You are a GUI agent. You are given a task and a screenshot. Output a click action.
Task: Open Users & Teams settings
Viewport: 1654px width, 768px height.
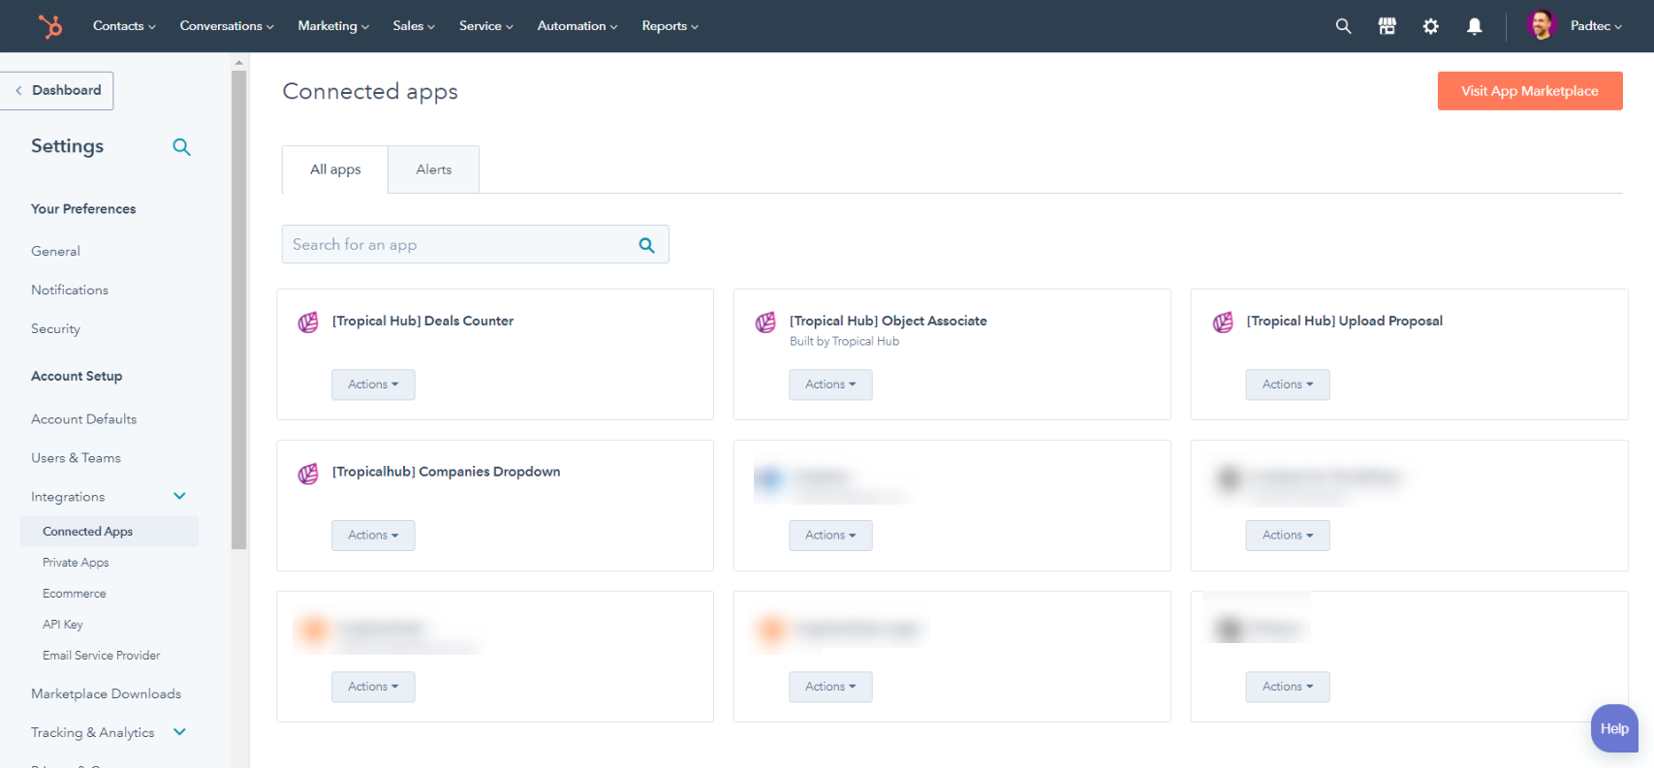pos(76,458)
